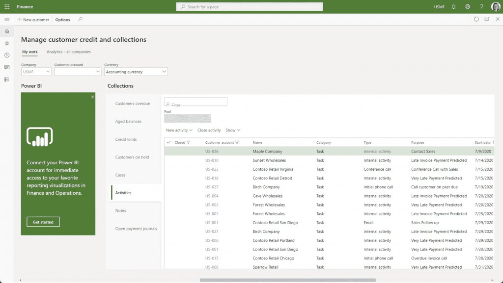Open Recent clock icon in sidebar
Viewport: 503px width, 283px height.
pos(7,55)
